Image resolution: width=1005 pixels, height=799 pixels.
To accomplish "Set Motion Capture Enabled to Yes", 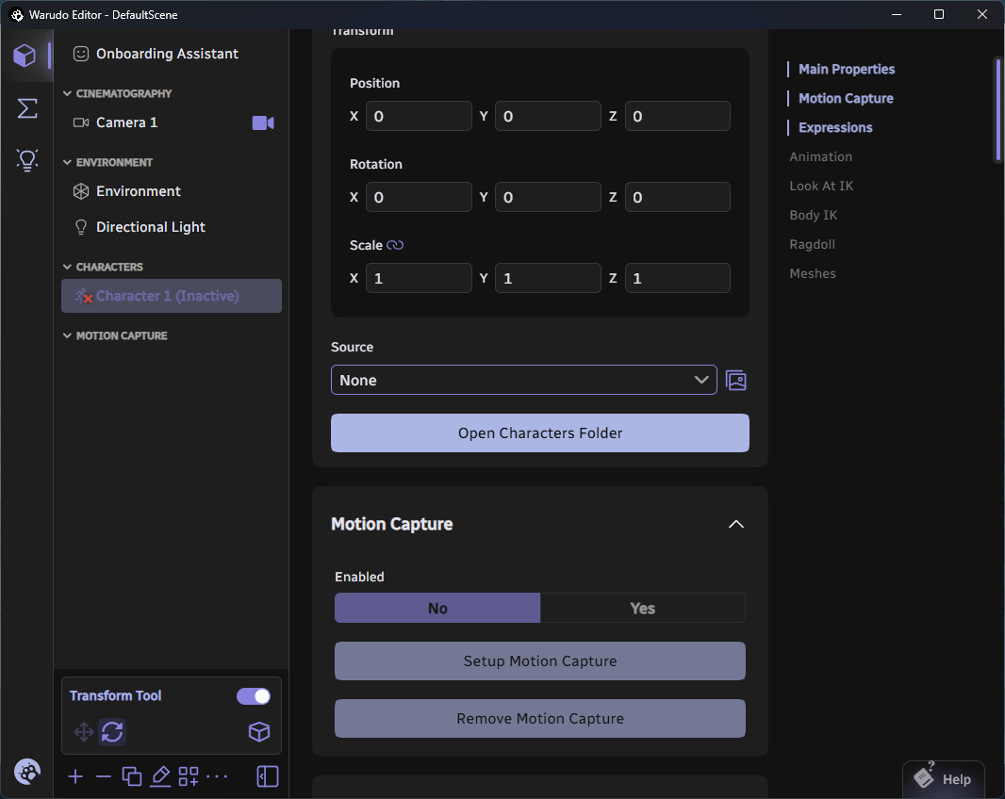I will coord(642,608).
